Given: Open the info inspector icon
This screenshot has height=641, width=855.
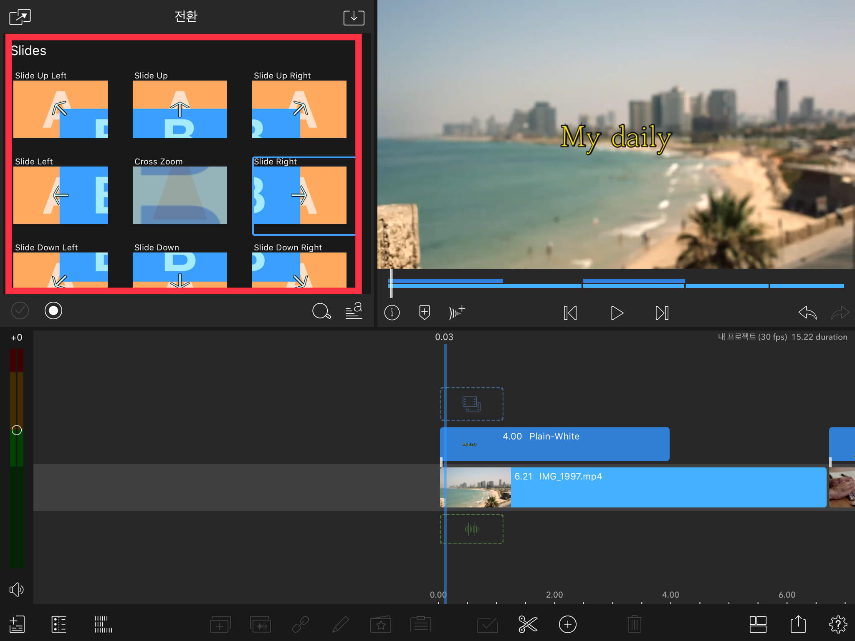Looking at the screenshot, I should coord(392,313).
